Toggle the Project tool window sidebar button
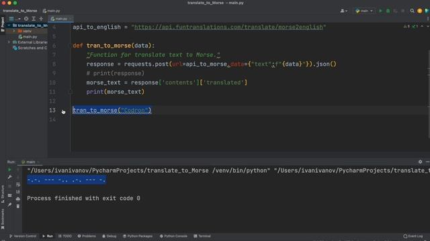430x241 pixels. click(3, 24)
